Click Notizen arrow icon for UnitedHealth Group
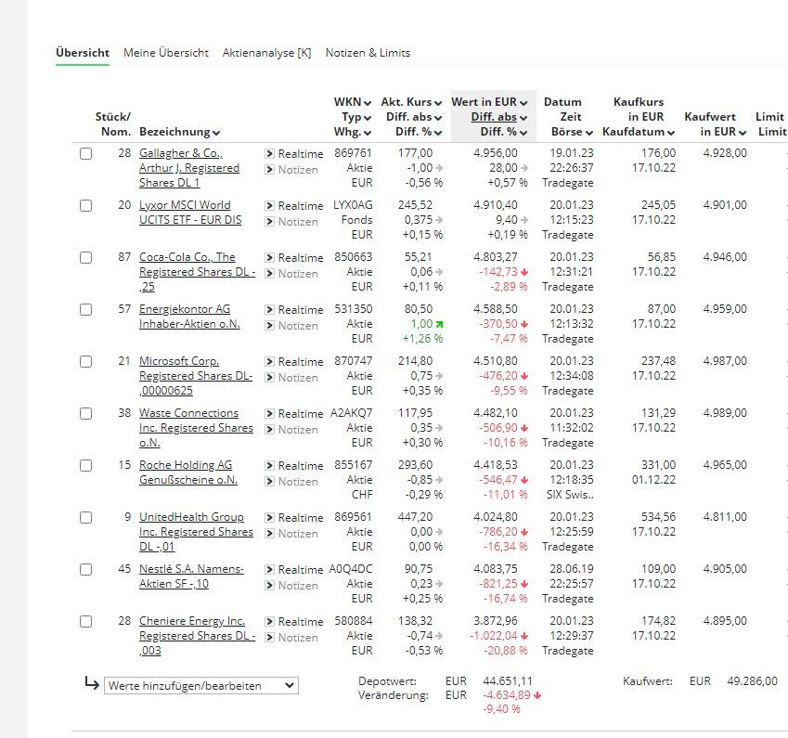The image size is (788, 738). (x=269, y=534)
